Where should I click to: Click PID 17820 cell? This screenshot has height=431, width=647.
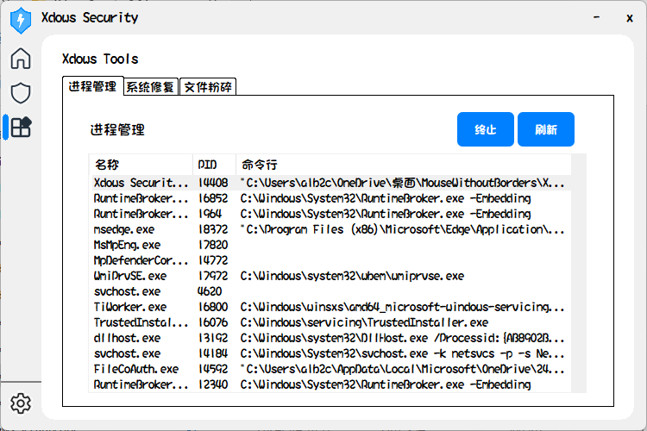pyautogui.click(x=213, y=245)
